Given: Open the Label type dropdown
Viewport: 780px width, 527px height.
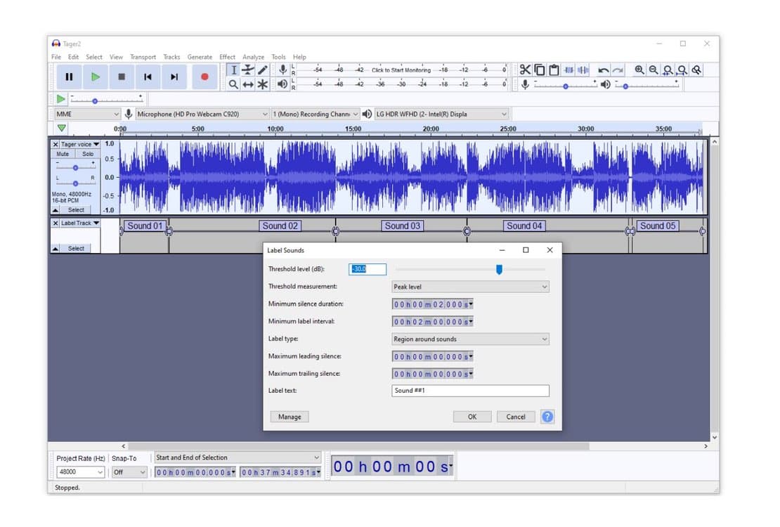Looking at the screenshot, I should [x=470, y=339].
